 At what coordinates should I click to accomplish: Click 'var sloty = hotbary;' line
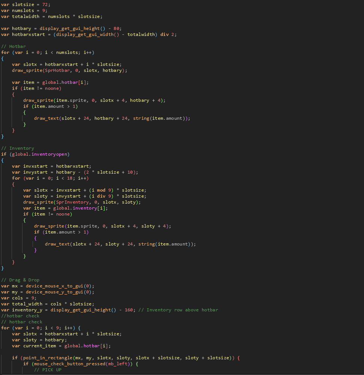point(39,340)
